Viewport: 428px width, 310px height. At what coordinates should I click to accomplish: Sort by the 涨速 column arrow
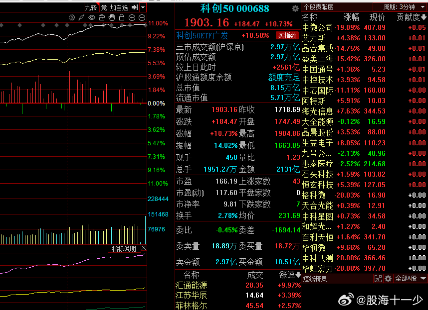tap(298, 275)
